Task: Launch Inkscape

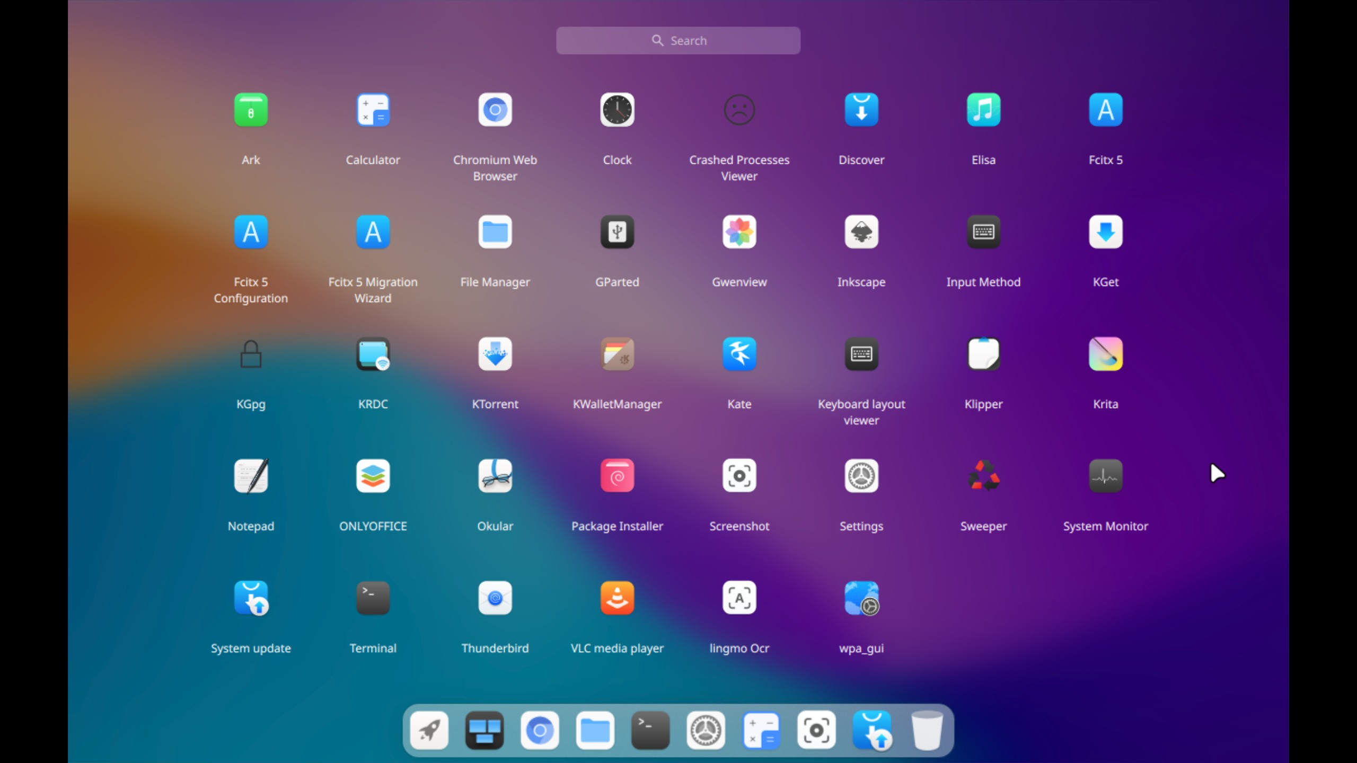Action: pos(861,232)
